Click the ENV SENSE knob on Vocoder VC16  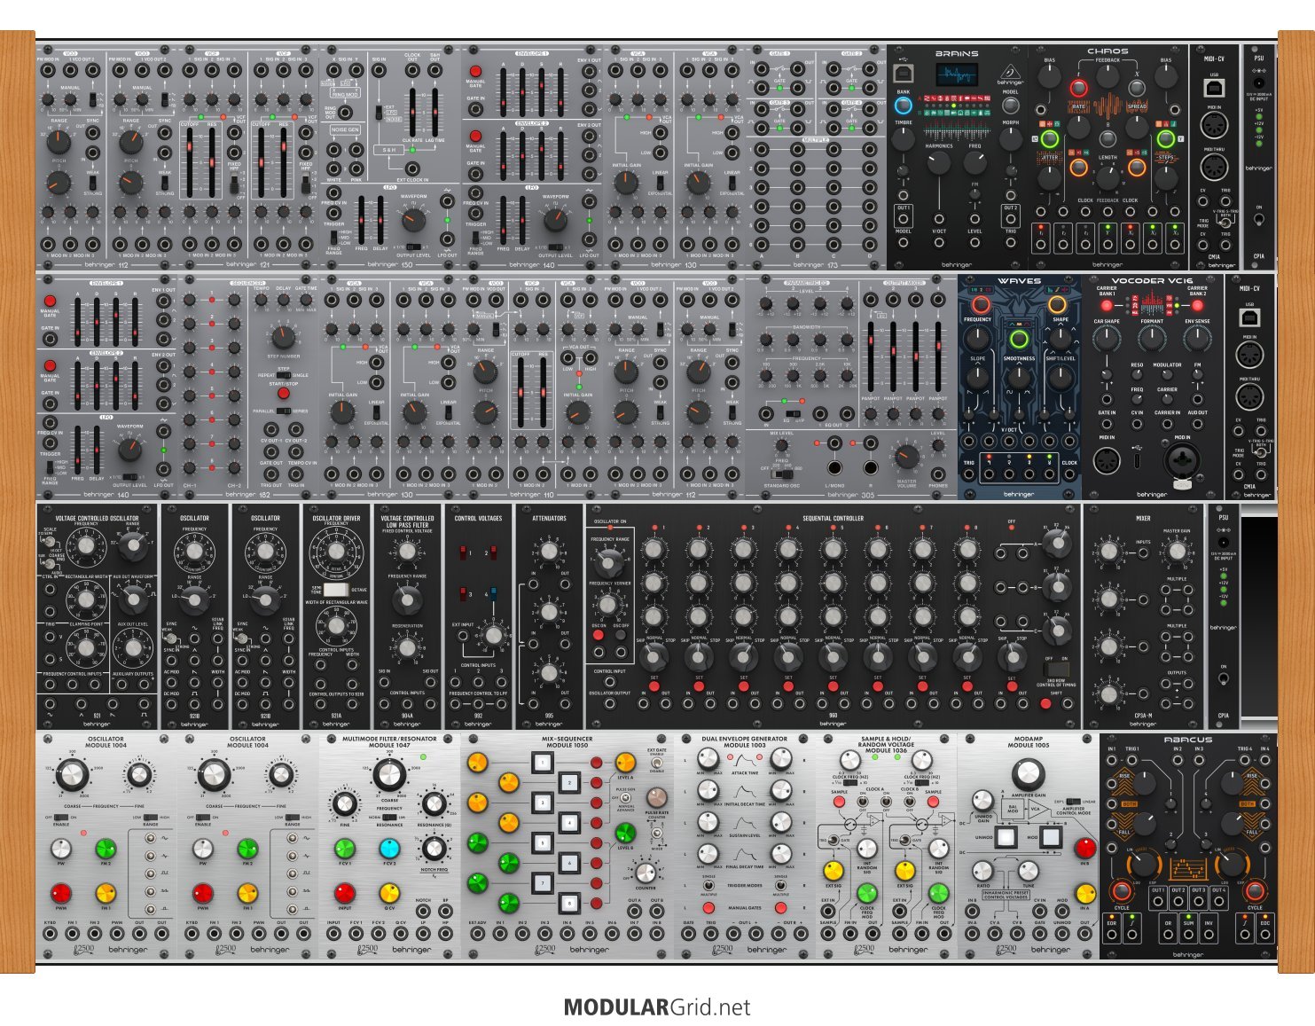coord(1197,338)
